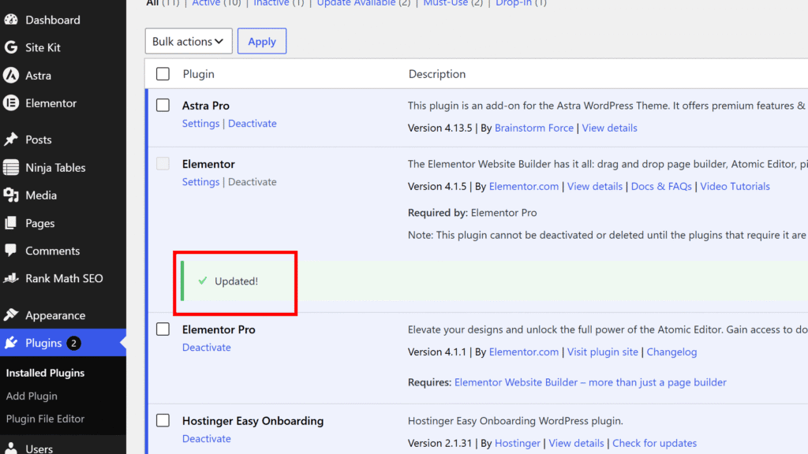The height and width of the screenshot is (454, 808).
Task: Click the Users person icon
Action: (x=11, y=448)
